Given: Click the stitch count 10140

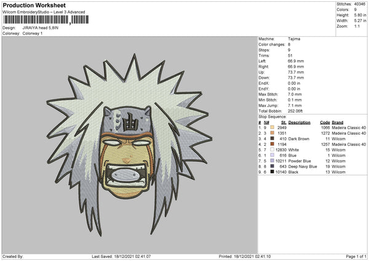Looking at the screenshot, I should tap(281, 172).
